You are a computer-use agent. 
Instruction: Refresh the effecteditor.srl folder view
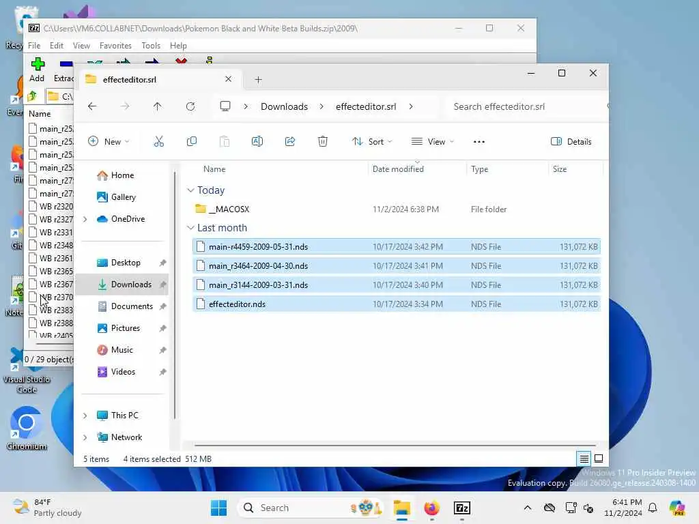tap(190, 106)
